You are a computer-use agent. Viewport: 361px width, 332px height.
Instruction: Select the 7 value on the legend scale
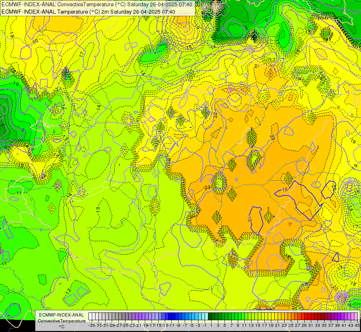[231, 326]
